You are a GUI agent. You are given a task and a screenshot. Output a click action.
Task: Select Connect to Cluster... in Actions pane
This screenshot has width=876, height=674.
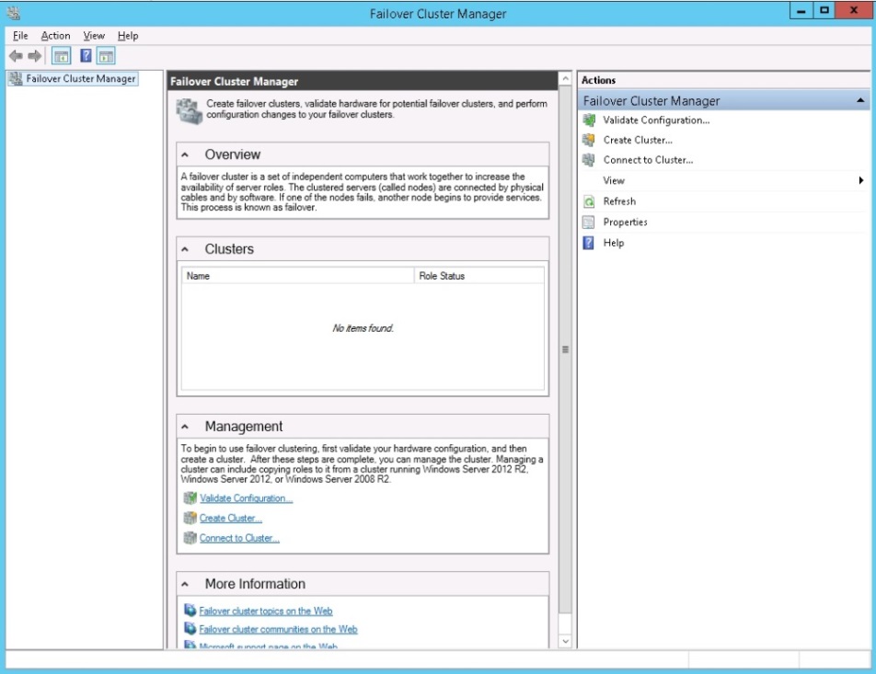click(648, 160)
